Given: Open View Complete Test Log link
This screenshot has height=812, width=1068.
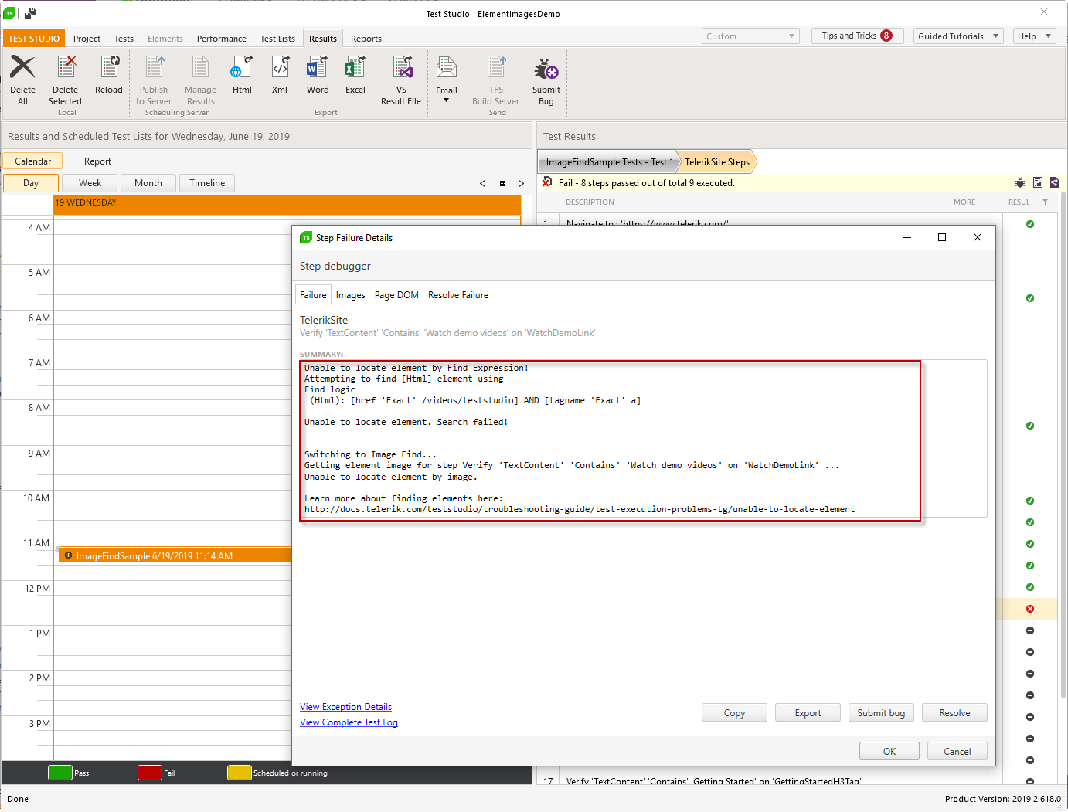Looking at the screenshot, I should coord(349,722).
